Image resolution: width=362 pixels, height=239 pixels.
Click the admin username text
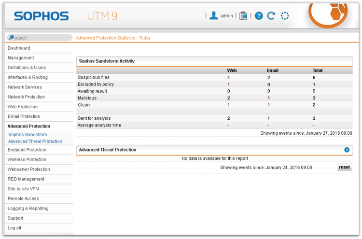coord(226,16)
